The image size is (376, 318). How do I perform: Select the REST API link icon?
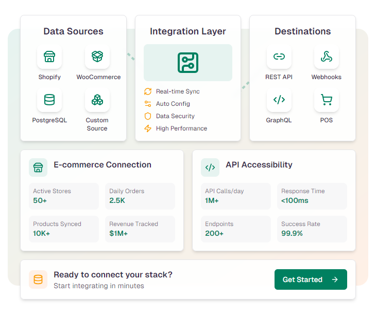(x=279, y=57)
